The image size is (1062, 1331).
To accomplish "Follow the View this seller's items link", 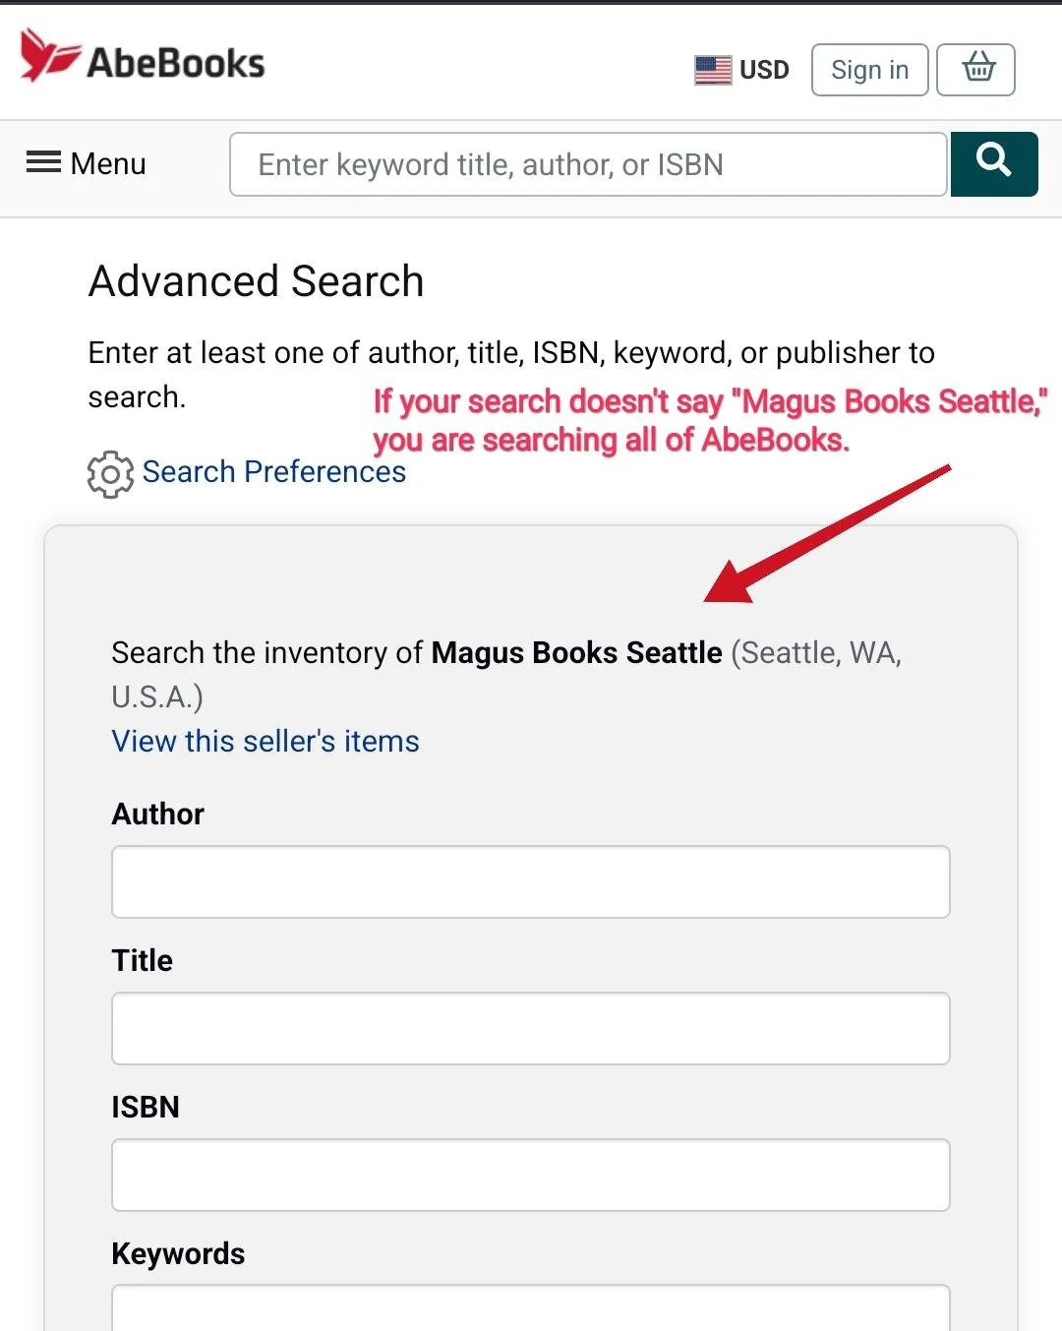I will [x=265, y=741].
